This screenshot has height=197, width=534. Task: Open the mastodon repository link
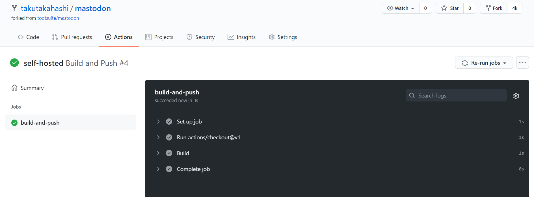93,8
